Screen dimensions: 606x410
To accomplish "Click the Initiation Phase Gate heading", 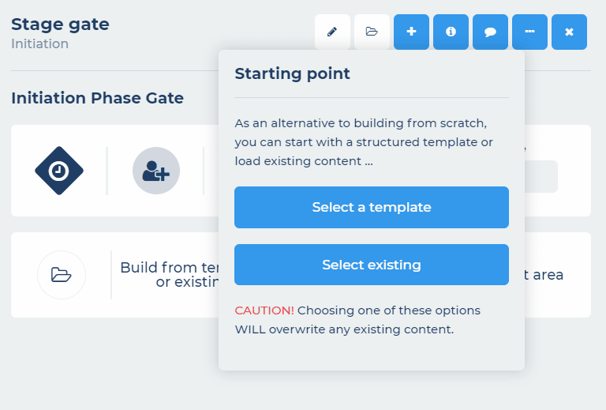I will point(97,98).
